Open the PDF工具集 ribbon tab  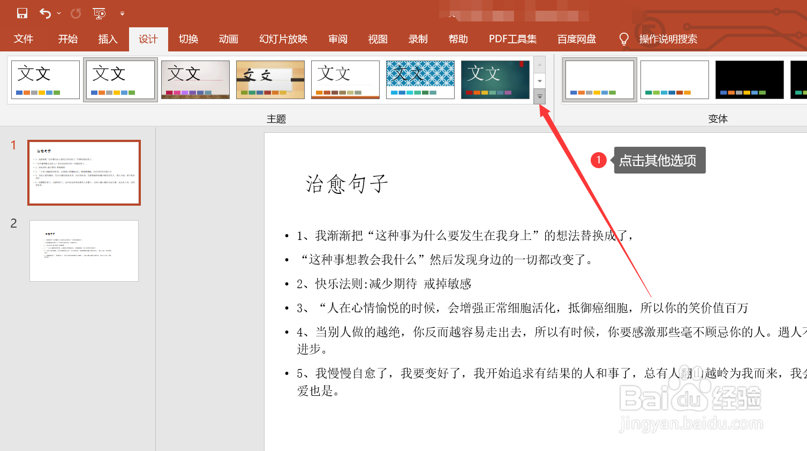pos(512,39)
